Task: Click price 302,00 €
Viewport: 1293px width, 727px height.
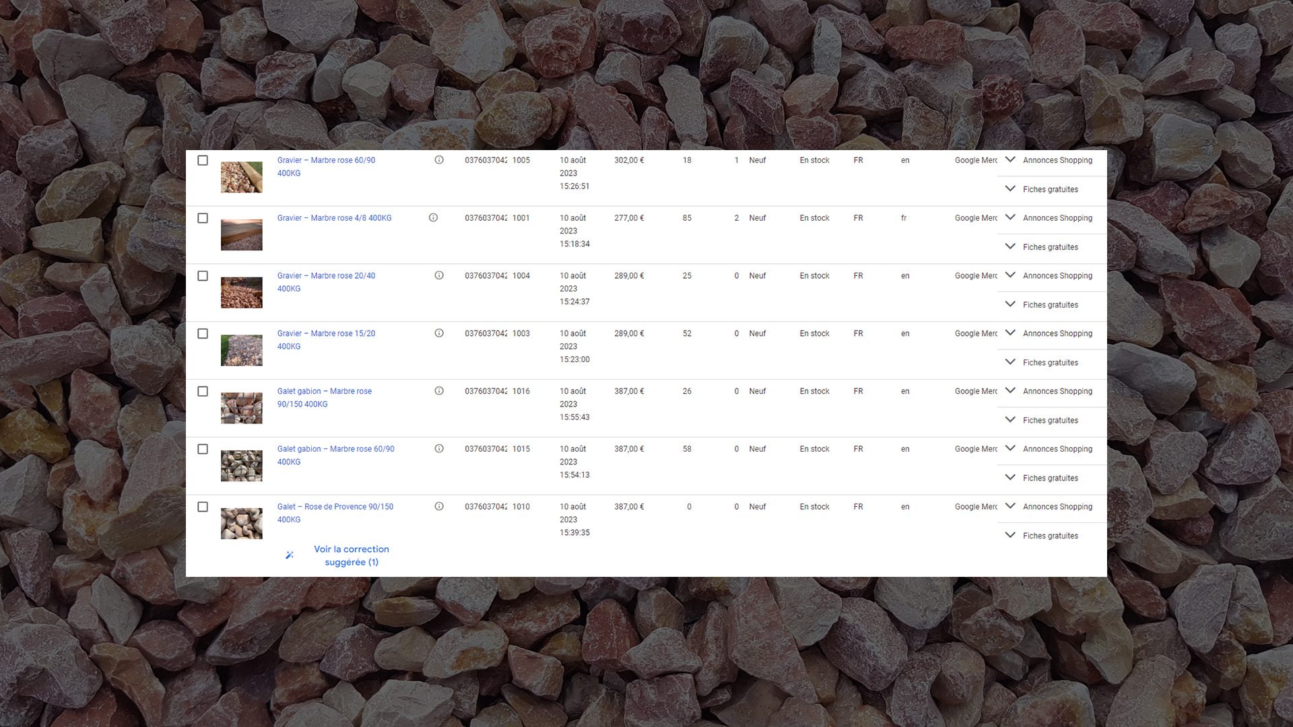Action: pos(629,160)
